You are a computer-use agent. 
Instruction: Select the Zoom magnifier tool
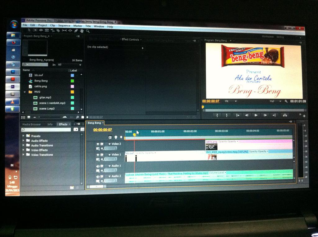pyautogui.click(x=88, y=31)
